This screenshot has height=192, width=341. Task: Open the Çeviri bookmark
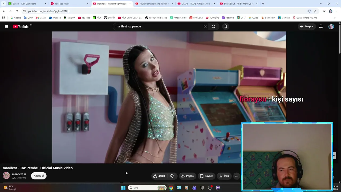[x=29, y=18]
